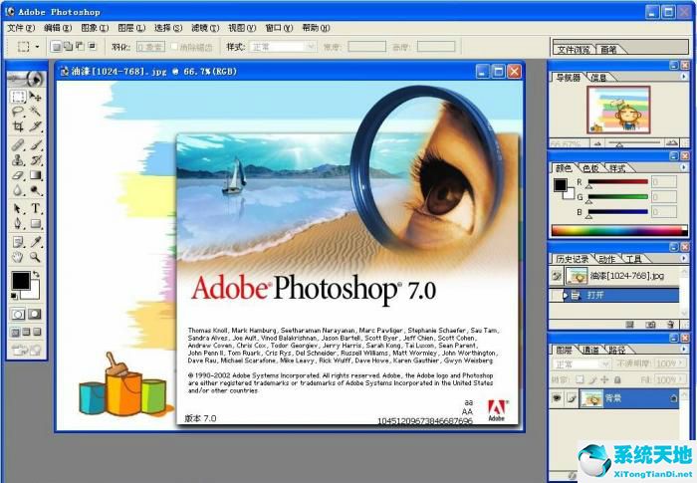697x483 pixels.
Task: Reset to default black and white colors
Action: [x=14, y=296]
